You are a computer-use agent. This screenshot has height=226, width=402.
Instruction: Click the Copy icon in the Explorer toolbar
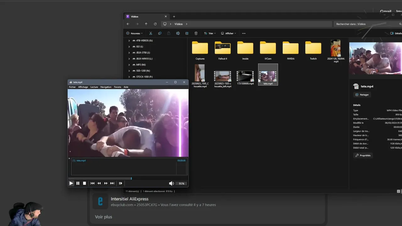point(160,33)
